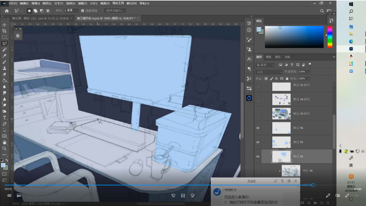This screenshot has width=366, height=206.
Task: Select the Polygonal Lasso tool in toolbox
Action: point(4,43)
